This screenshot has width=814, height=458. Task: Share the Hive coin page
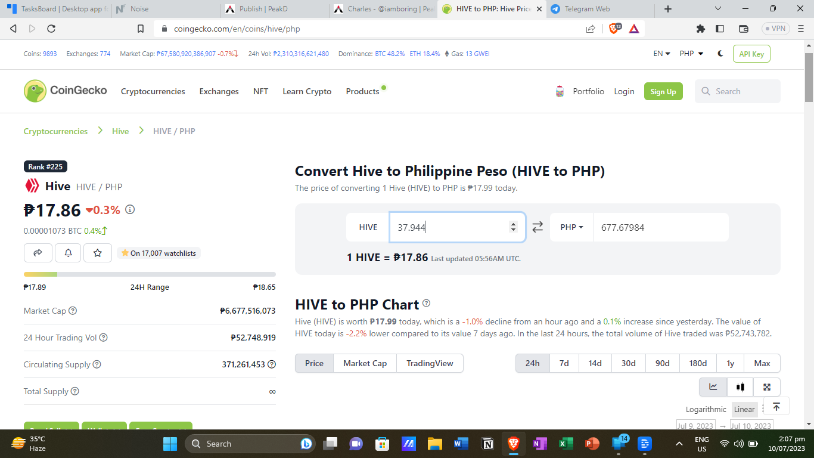38,253
